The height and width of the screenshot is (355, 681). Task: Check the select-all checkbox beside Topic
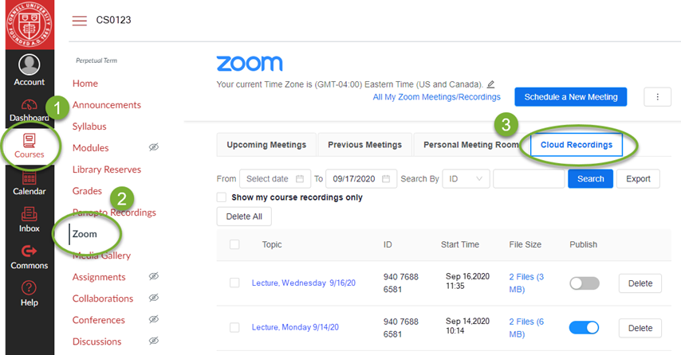click(x=234, y=244)
